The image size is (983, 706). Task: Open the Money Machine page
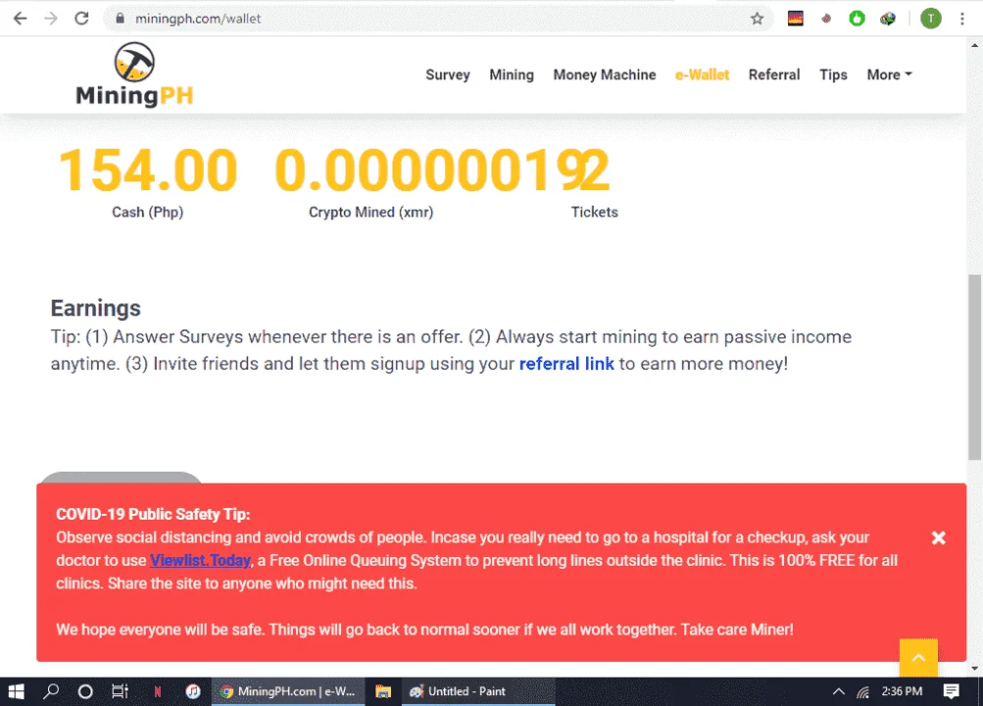point(605,75)
